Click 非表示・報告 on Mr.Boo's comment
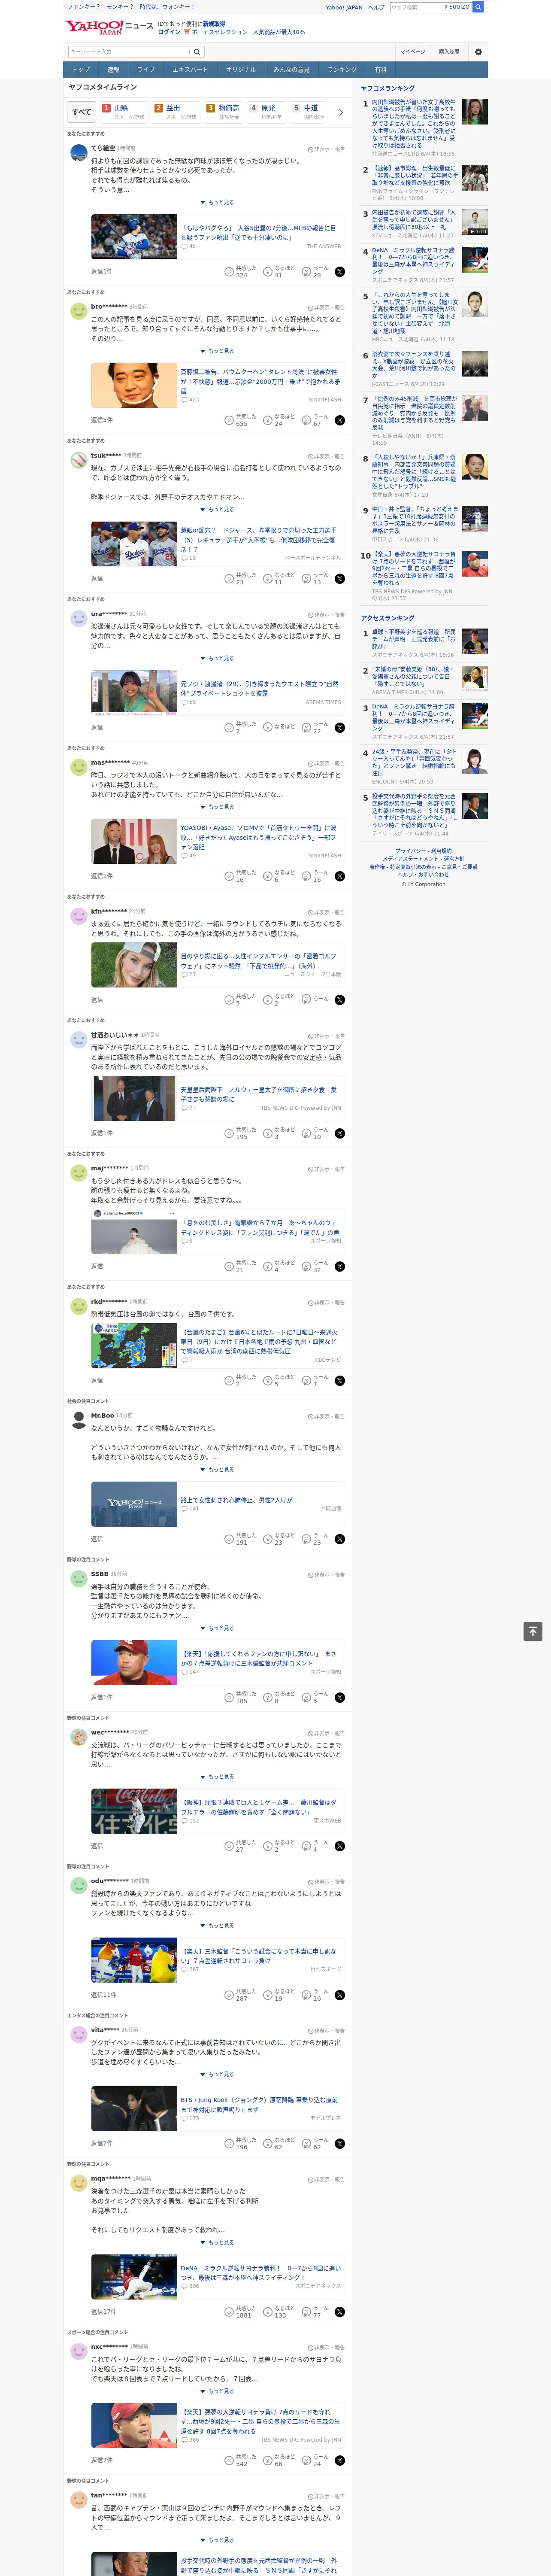The width and height of the screenshot is (551, 2576). 327,1416
